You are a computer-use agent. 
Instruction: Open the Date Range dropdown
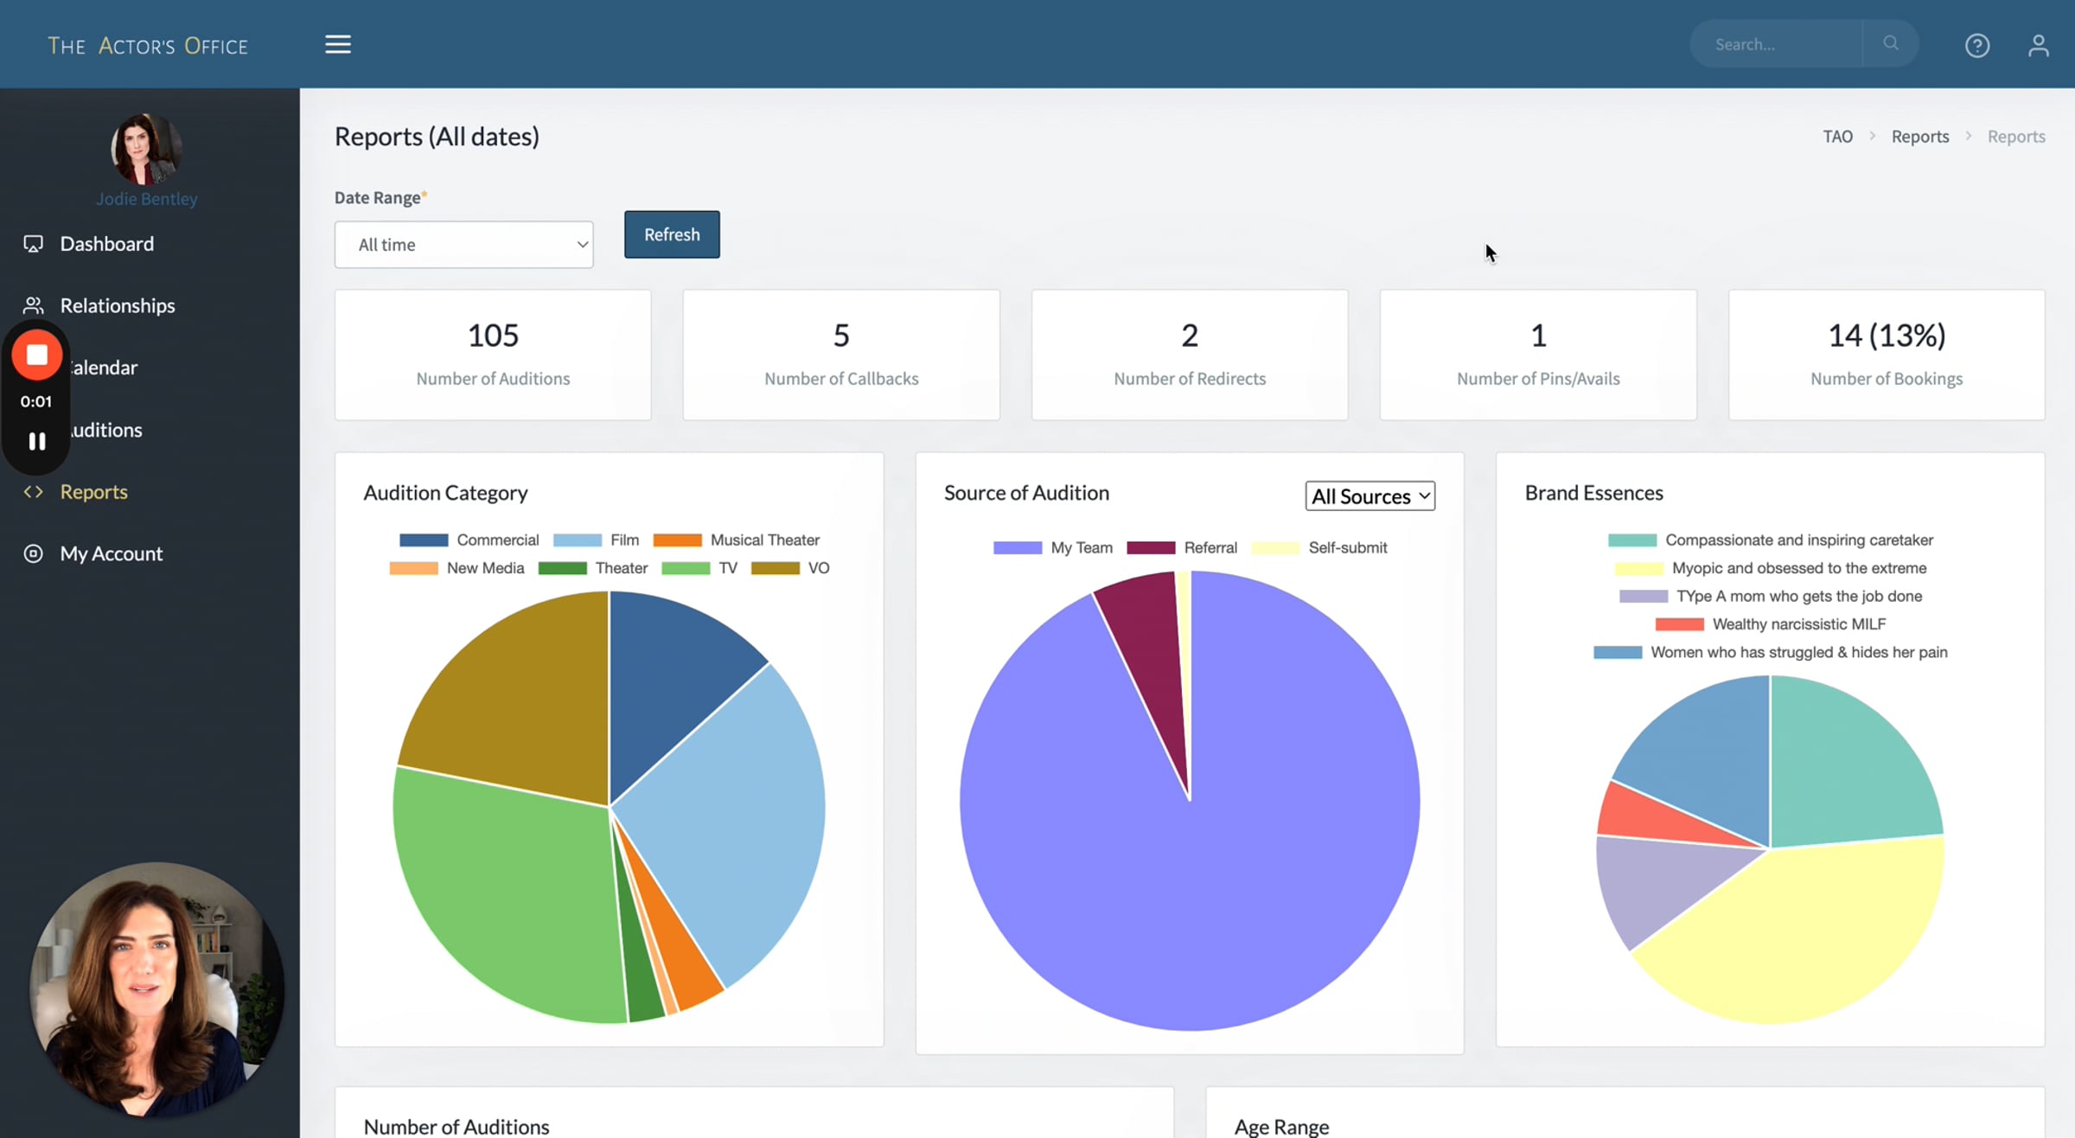[x=463, y=245]
